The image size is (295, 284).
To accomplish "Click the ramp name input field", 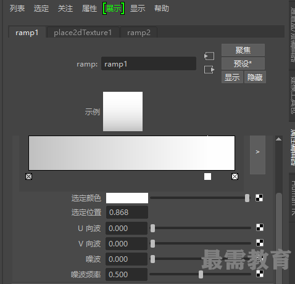I will click(149, 64).
